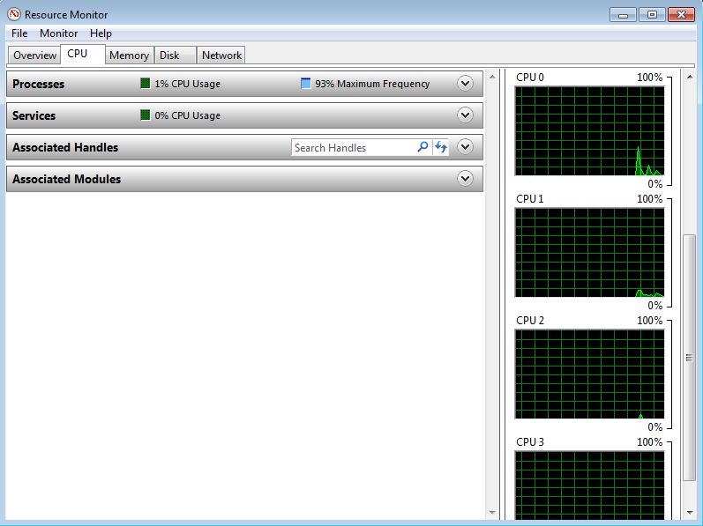Screen dimensions: 703x526
Task: Click the CPU 0 usage graph
Action: 589,130
